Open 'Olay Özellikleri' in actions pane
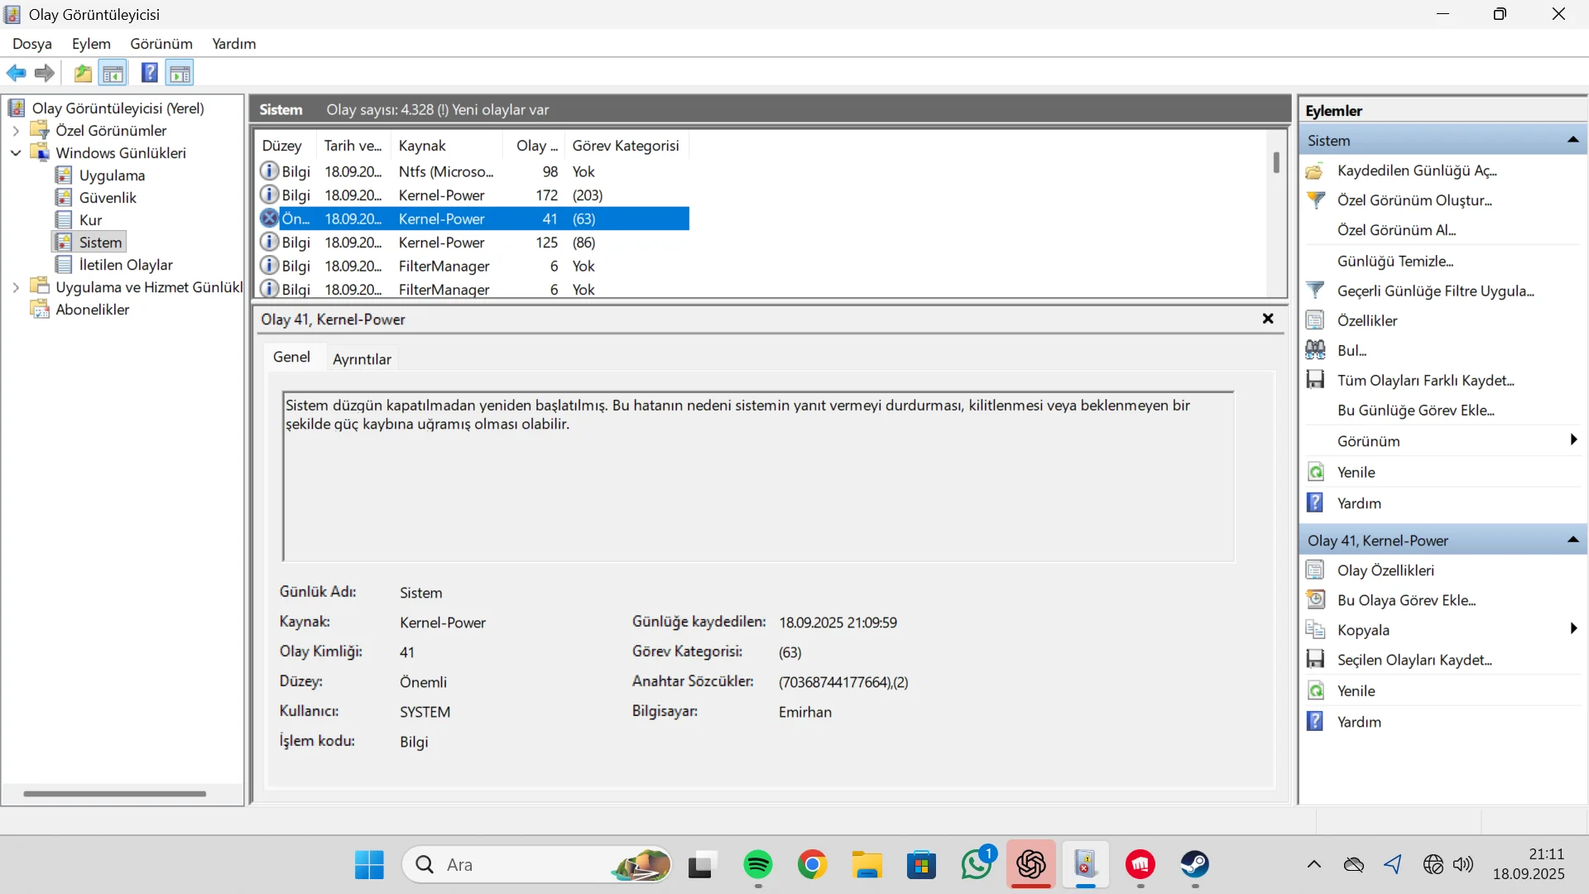 [x=1385, y=570]
